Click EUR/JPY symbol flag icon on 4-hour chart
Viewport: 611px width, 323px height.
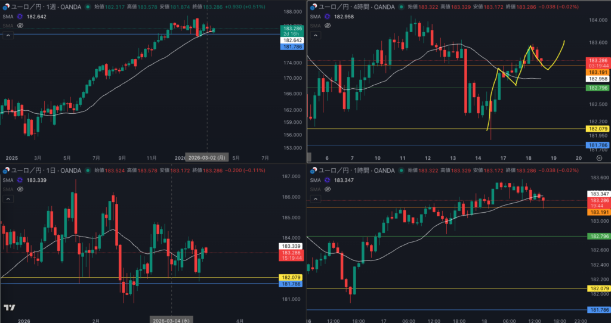pyautogui.click(x=312, y=7)
